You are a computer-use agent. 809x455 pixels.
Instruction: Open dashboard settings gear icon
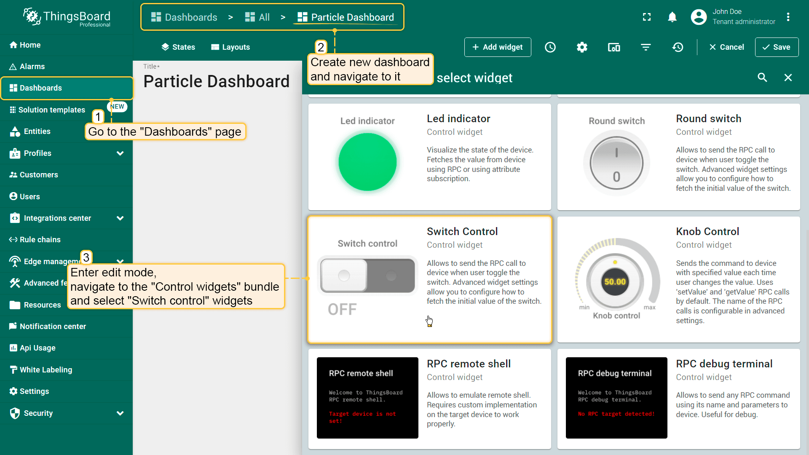[582, 47]
